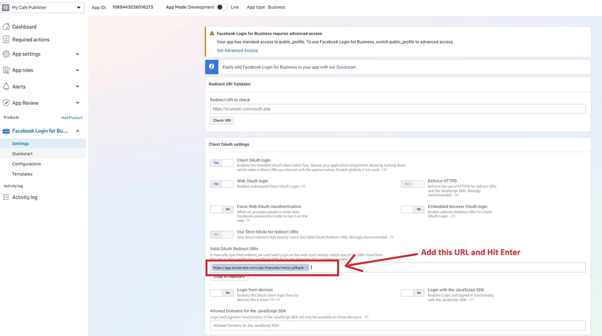Expand the App settings section chevron
Image resolution: width=602 pixels, height=336 pixels.
pyautogui.click(x=77, y=54)
